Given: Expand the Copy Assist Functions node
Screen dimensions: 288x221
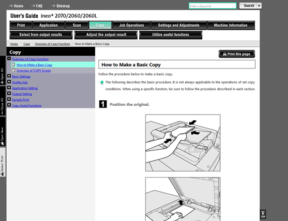Looking at the screenshot, I should (9, 105).
